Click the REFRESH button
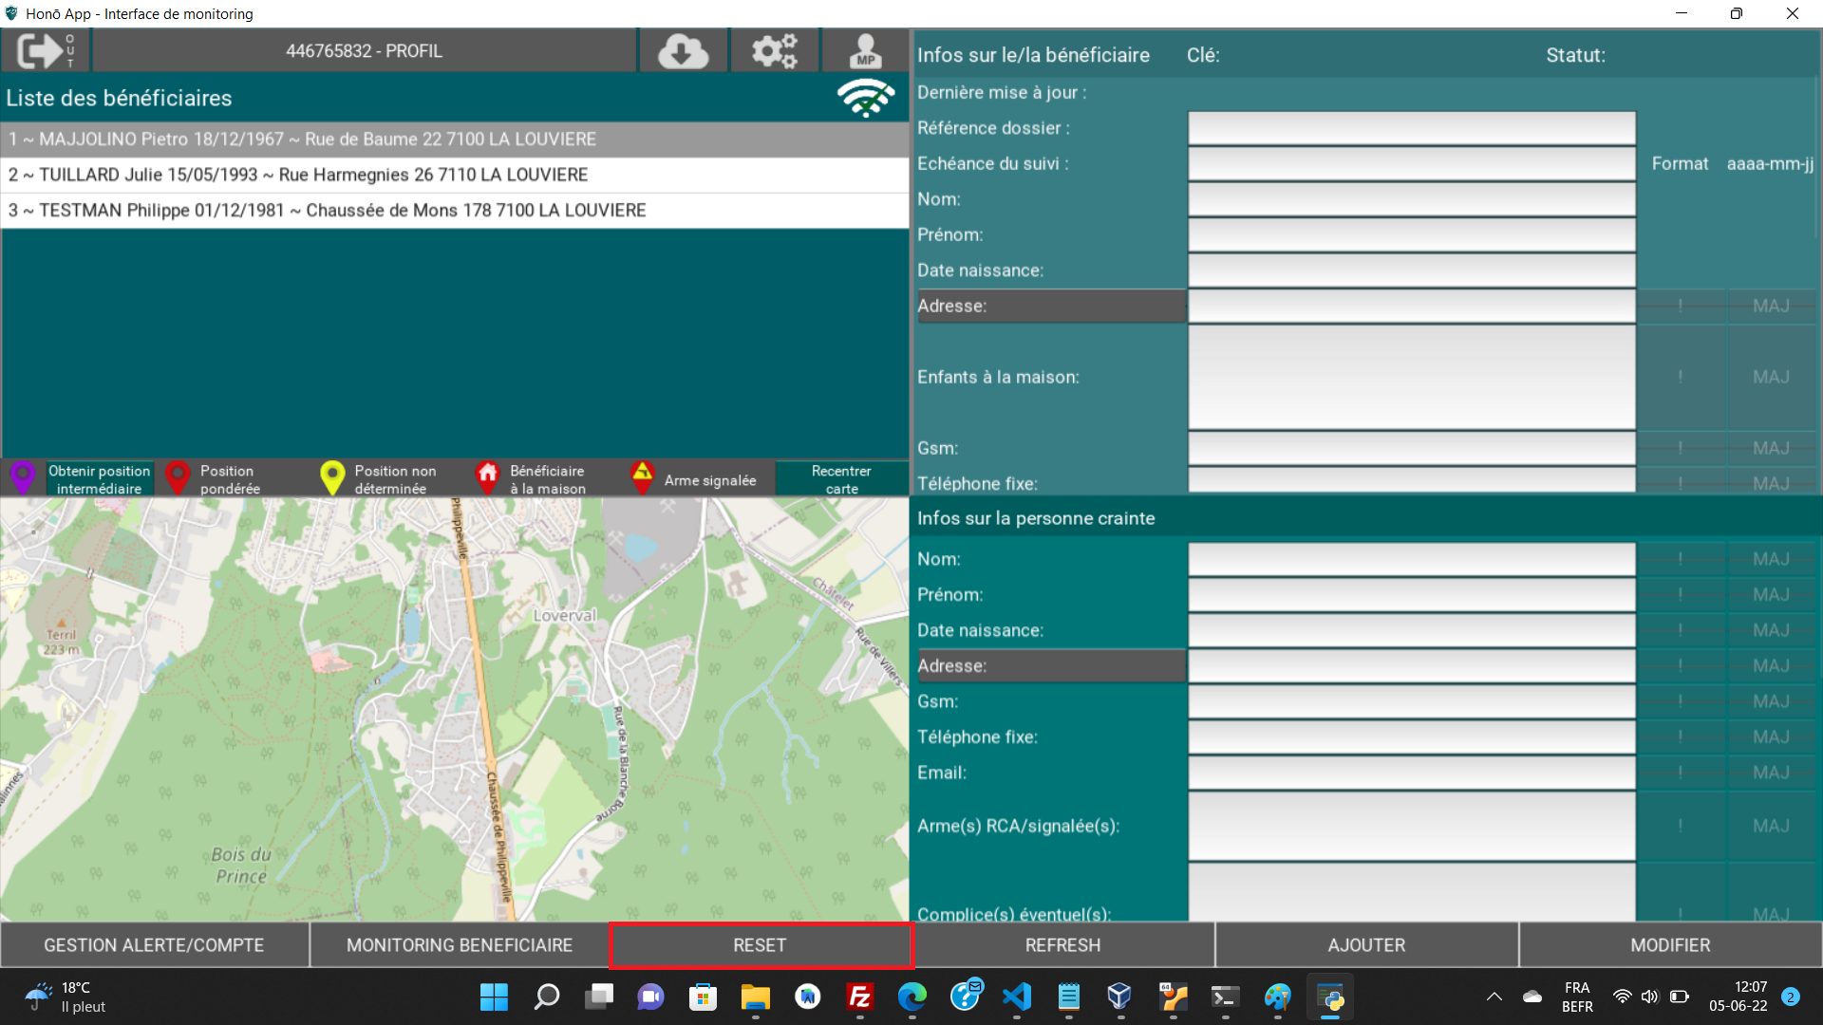The height and width of the screenshot is (1025, 1823). tap(1062, 945)
